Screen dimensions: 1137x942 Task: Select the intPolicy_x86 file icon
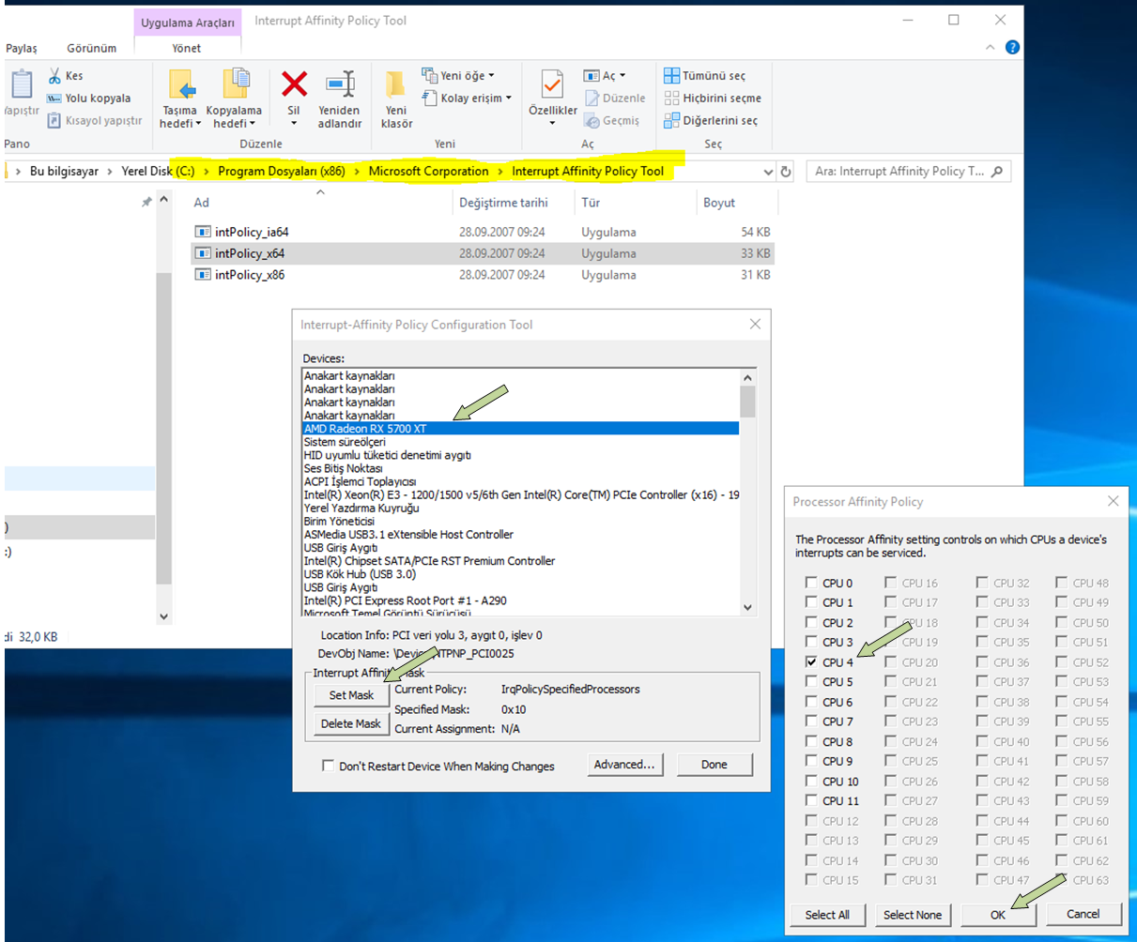click(x=203, y=275)
